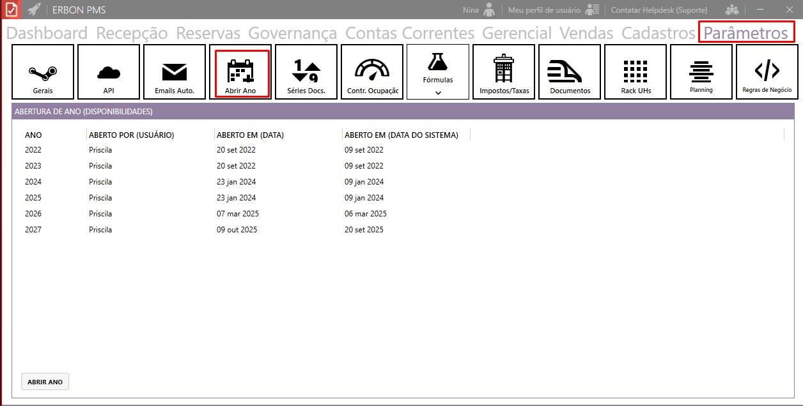This screenshot has width=803, height=406.
Task: Open the API cloud settings tile
Action: click(109, 71)
